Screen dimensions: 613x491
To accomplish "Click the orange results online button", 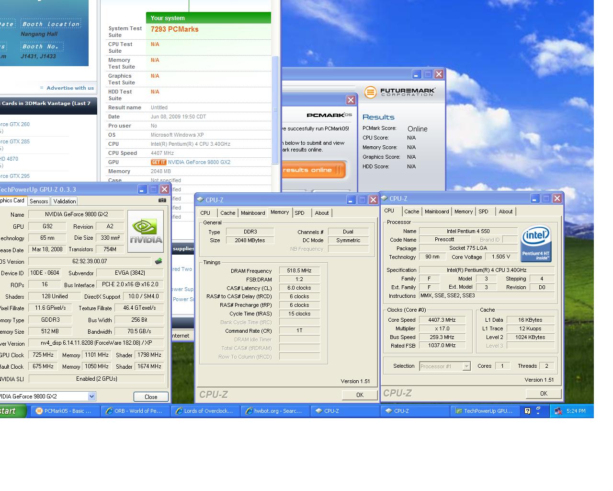I will coord(313,170).
